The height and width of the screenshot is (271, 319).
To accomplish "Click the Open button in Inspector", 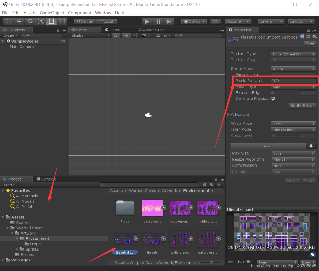I will click(310, 43).
